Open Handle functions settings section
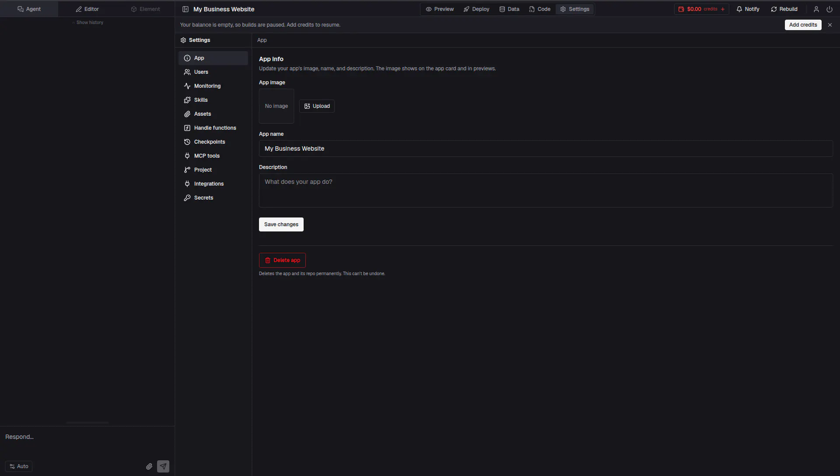The height and width of the screenshot is (476, 840). pyautogui.click(x=213, y=128)
